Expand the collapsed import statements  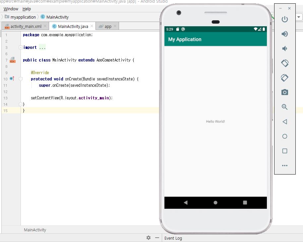pyautogui.click(x=21, y=48)
